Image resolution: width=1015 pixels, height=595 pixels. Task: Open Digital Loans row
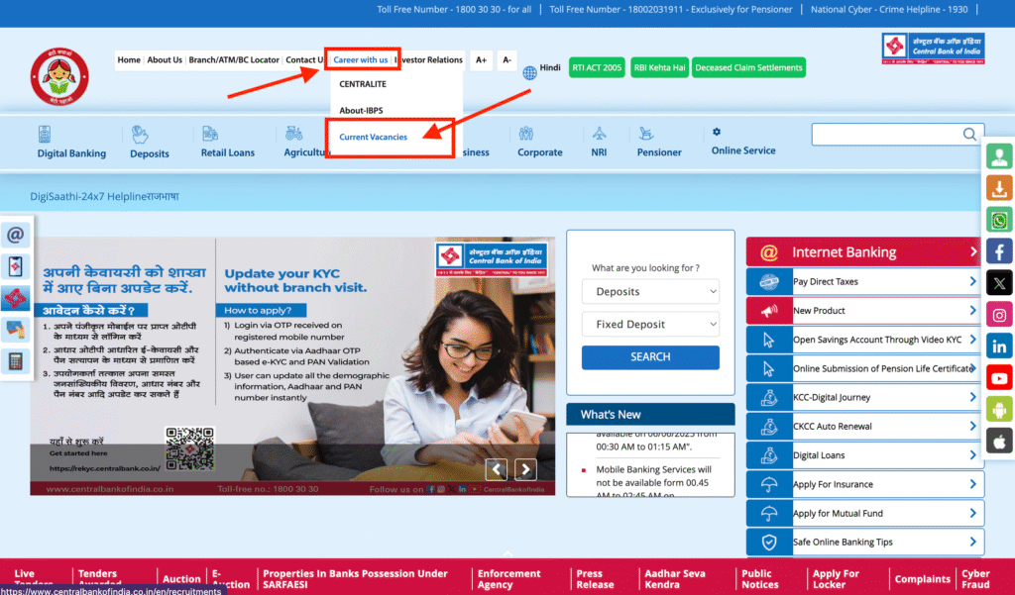[863, 455]
